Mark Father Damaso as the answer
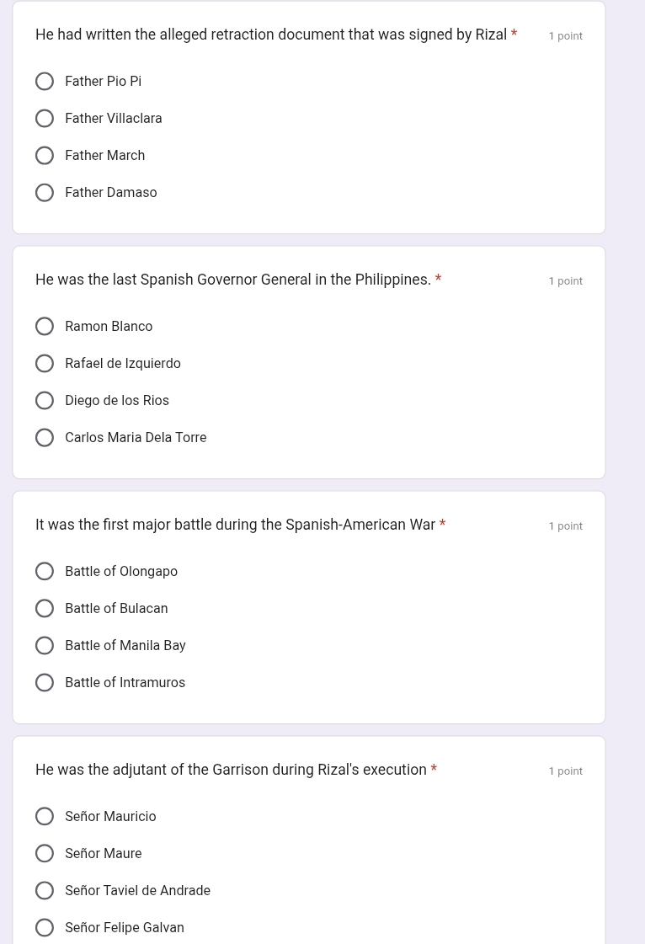The height and width of the screenshot is (944, 645). coord(45,193)
